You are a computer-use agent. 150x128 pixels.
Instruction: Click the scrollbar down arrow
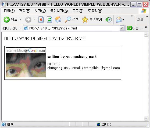(x=146, y=118)
